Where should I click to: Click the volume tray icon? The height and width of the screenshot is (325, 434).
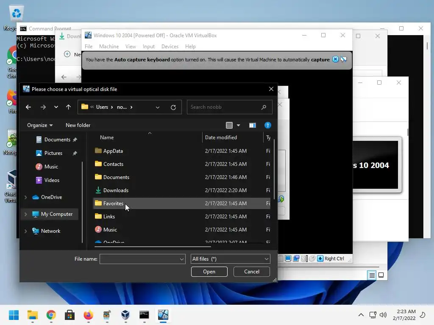[383, 315]
